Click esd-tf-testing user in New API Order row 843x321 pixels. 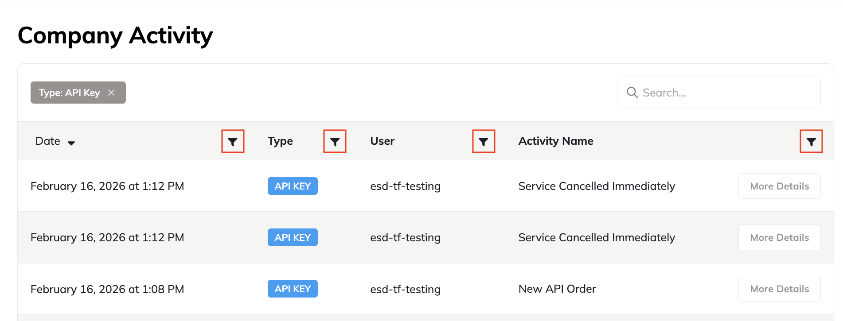tap(405, 289)
